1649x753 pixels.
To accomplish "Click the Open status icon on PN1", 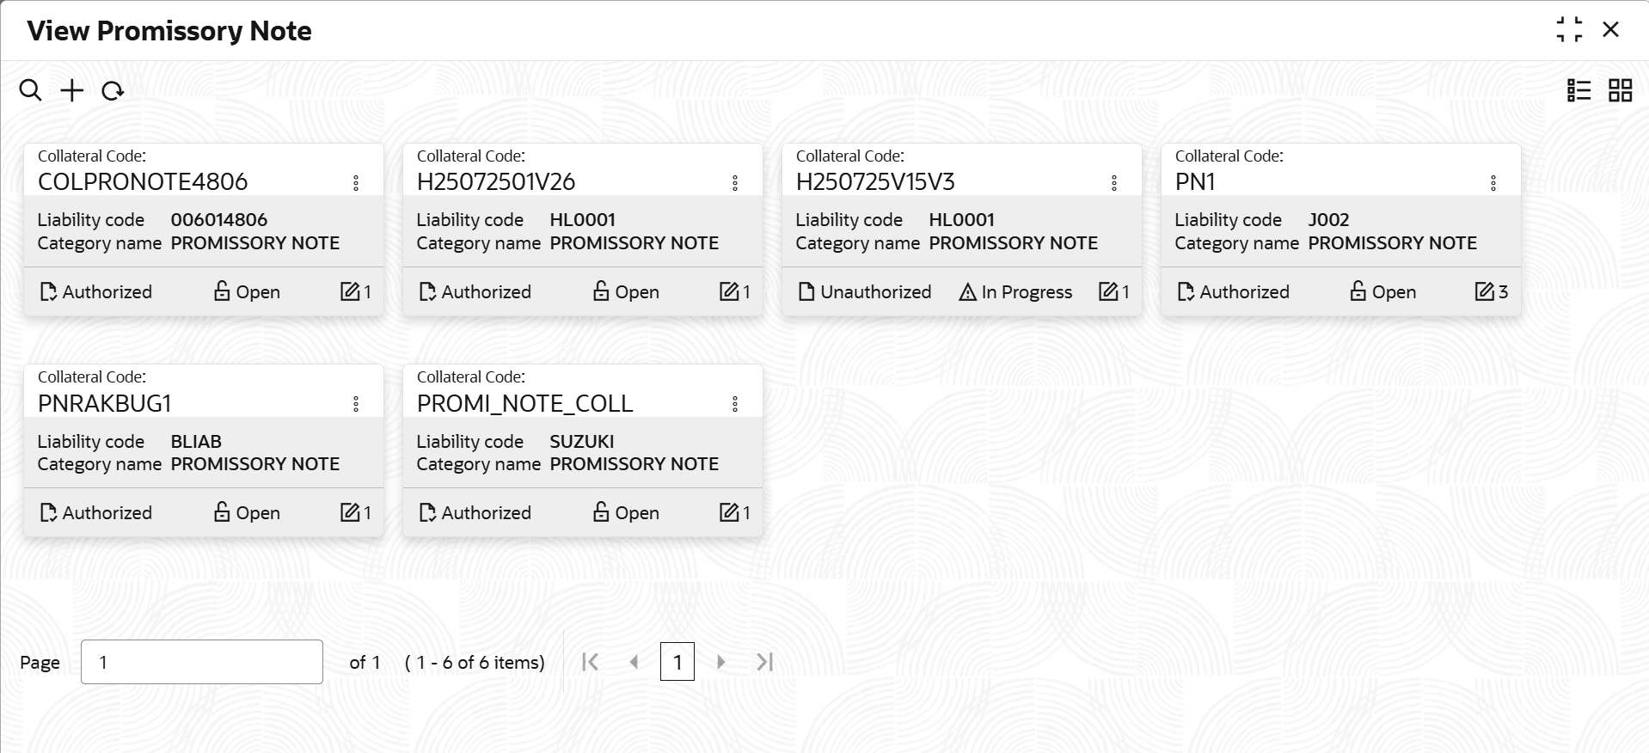I will click(1358, 291).
